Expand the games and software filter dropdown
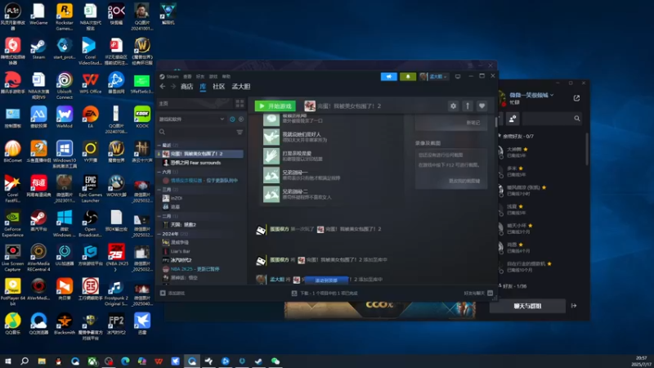Screen dimensions: 654x368 (192, 119)
